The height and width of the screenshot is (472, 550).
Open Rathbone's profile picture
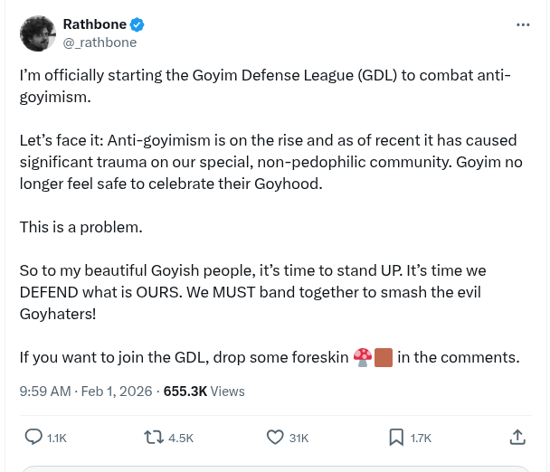[37, 33]
